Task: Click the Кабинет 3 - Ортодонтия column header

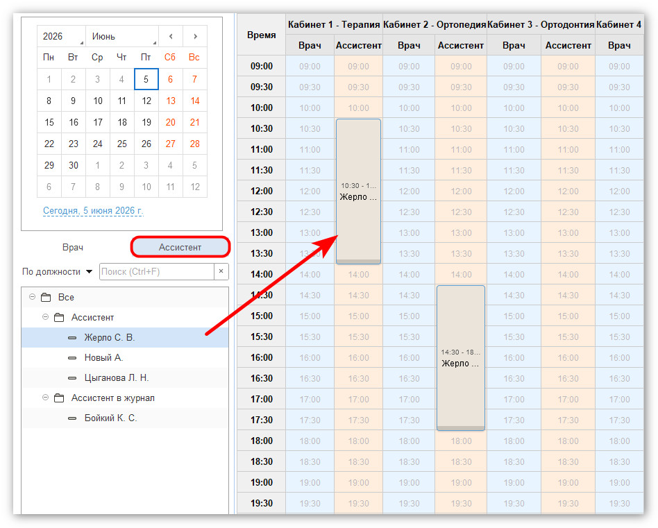Action: coord(541,25)
